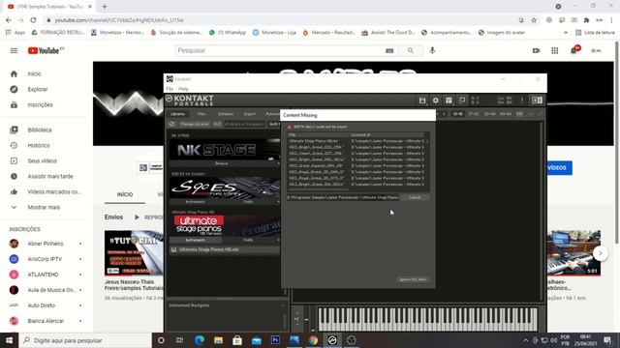
Task: Select INÍCIO tab on YouTube channel
Action: coord(125,194)
